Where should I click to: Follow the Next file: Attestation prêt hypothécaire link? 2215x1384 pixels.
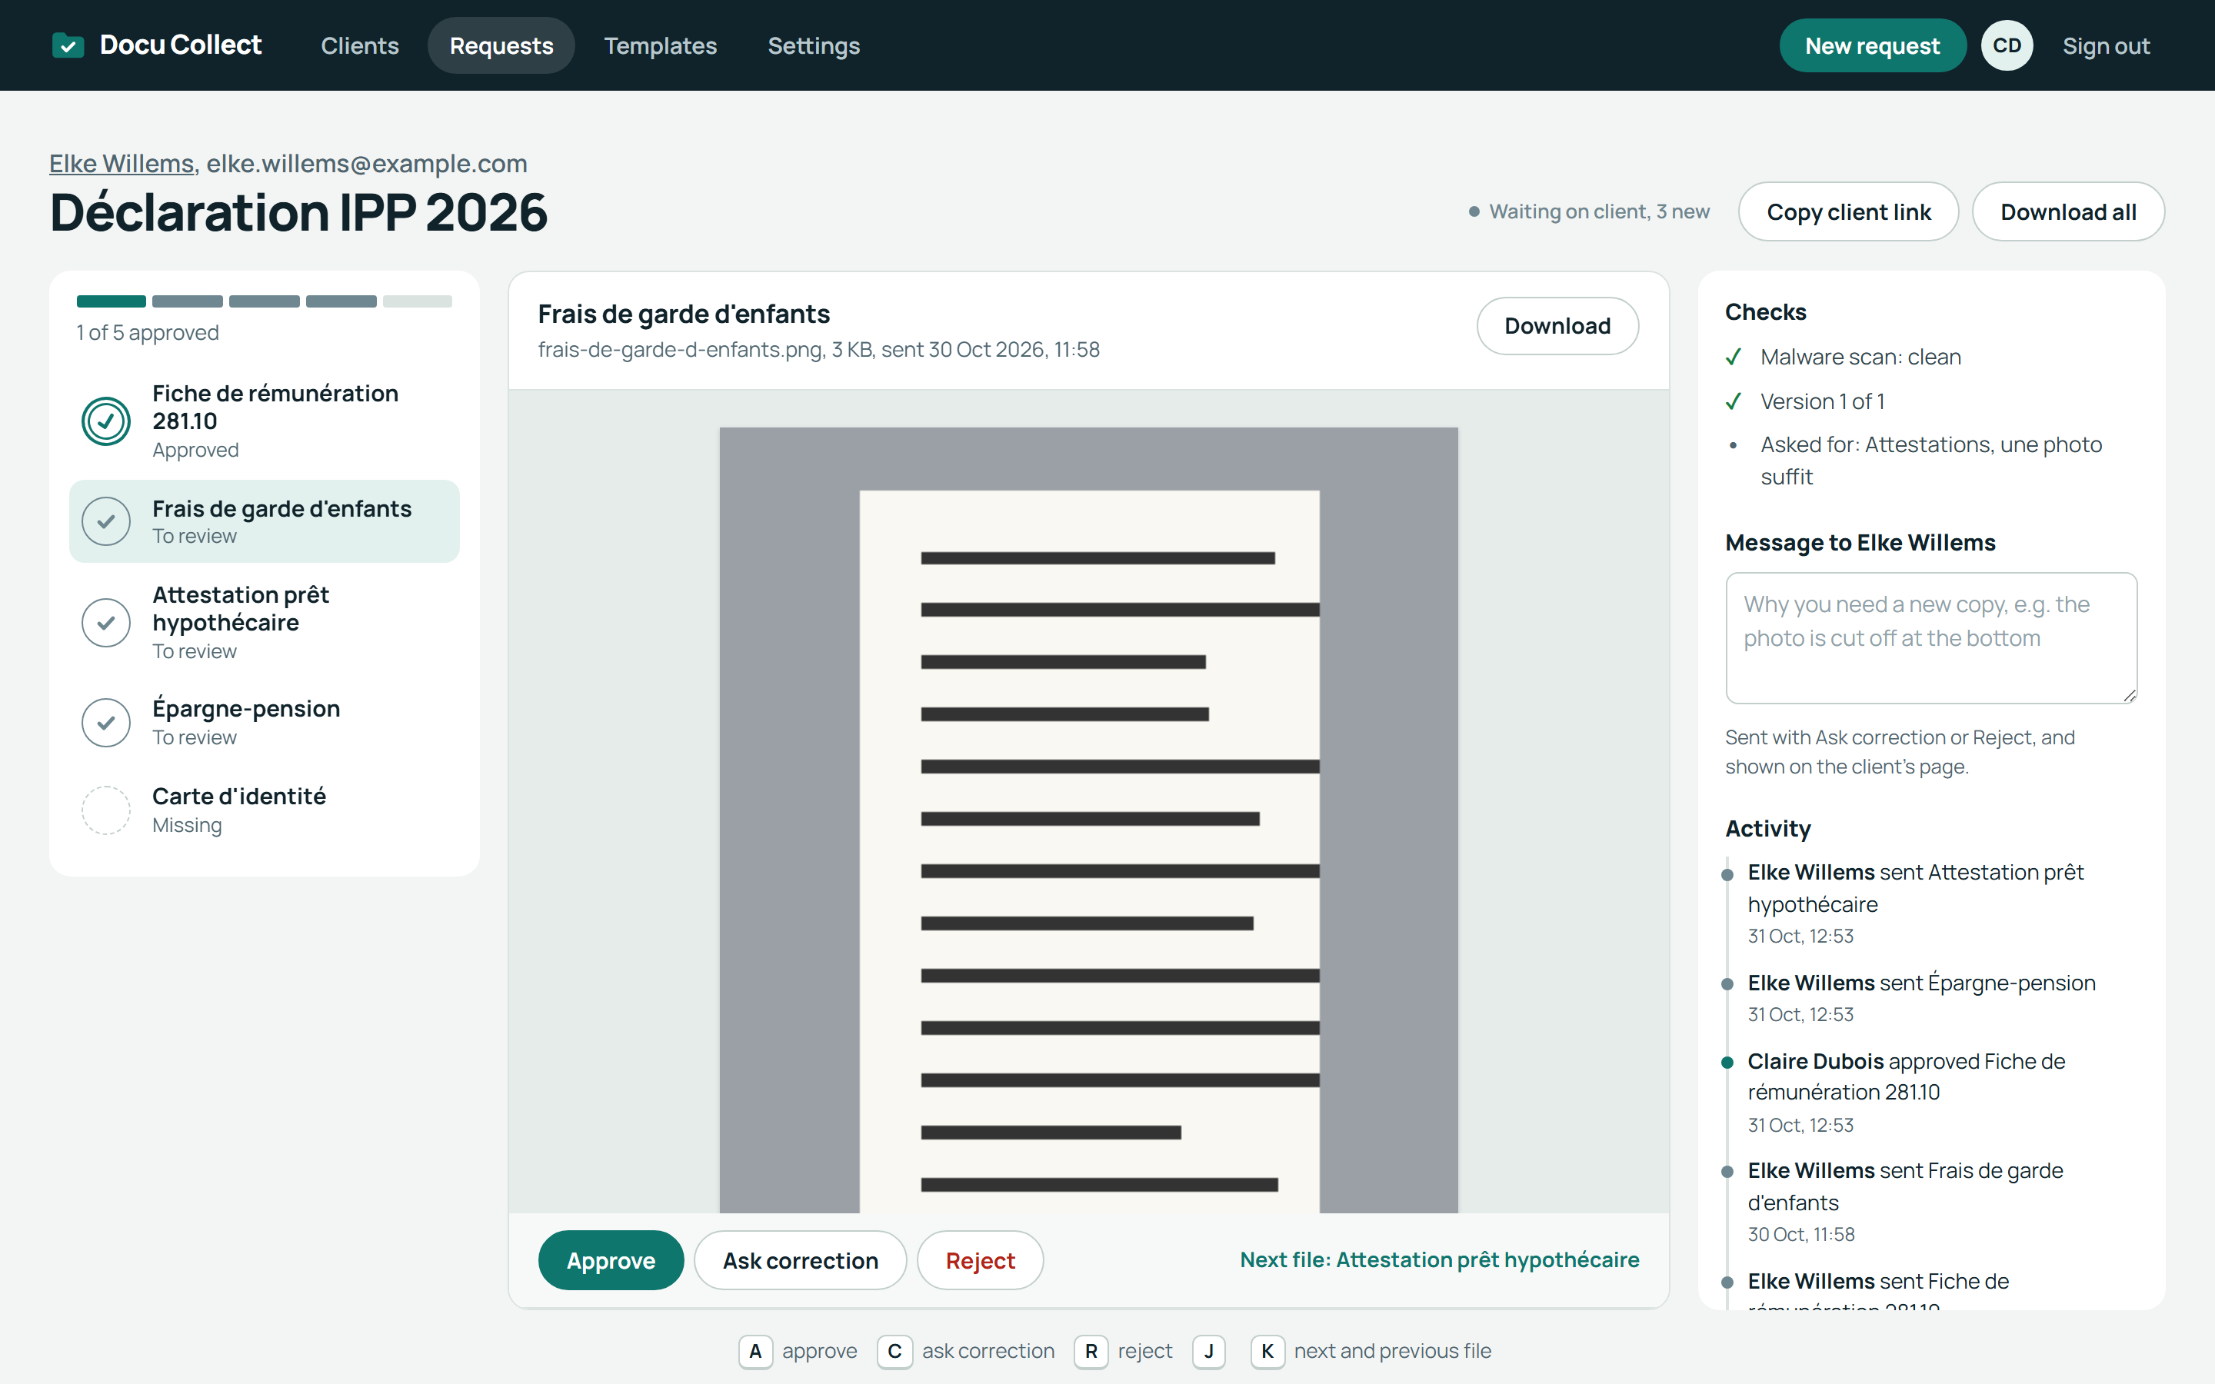click(x=1439, y=1259)
